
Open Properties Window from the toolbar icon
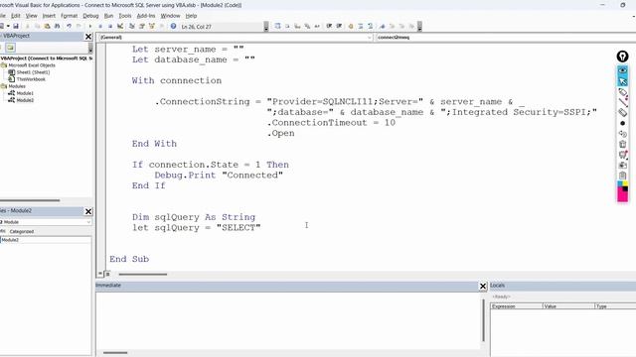142,26
